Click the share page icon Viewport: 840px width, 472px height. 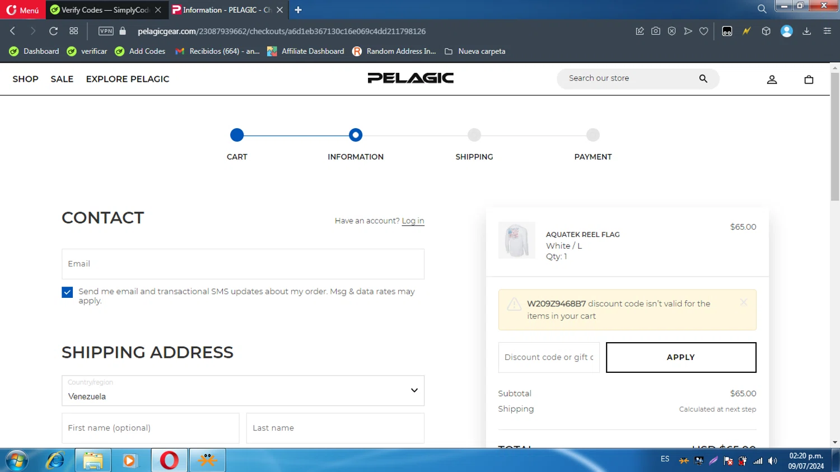pos(640,31)
